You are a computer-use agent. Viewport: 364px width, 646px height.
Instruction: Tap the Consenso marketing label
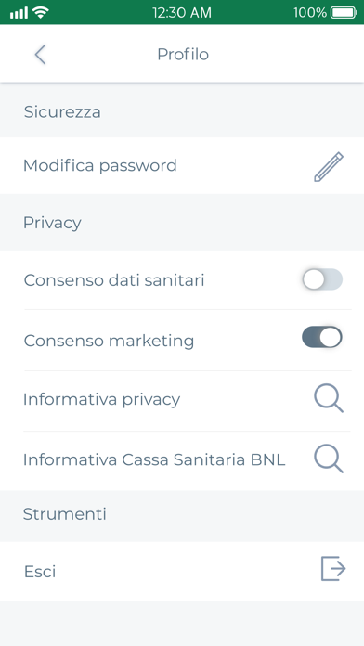[109, 342]
